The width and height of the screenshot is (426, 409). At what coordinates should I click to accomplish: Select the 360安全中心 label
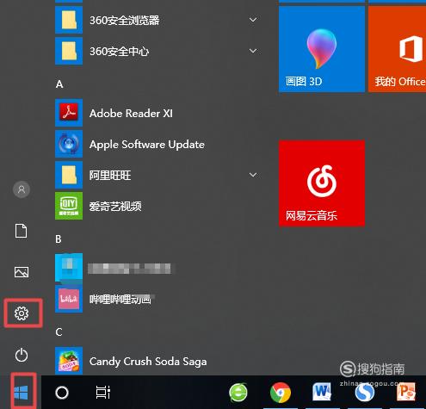pyautogui.click(x=120, y=52)
